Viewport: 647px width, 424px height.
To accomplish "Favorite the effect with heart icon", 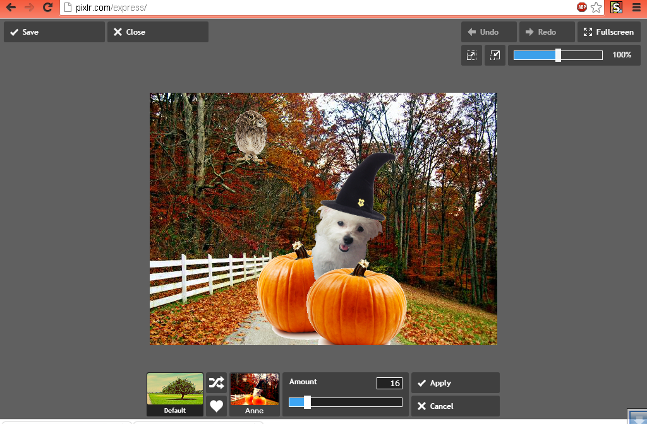I will (x=216, y=406).
